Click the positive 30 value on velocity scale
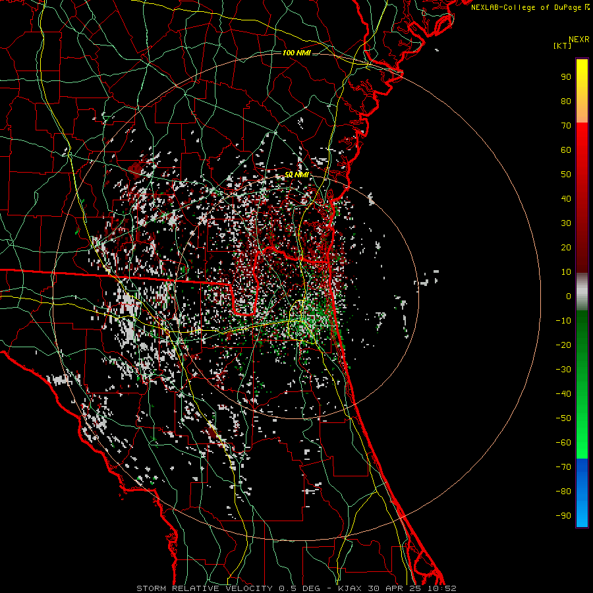Viewport: 593px width, 593px height. 566,223
